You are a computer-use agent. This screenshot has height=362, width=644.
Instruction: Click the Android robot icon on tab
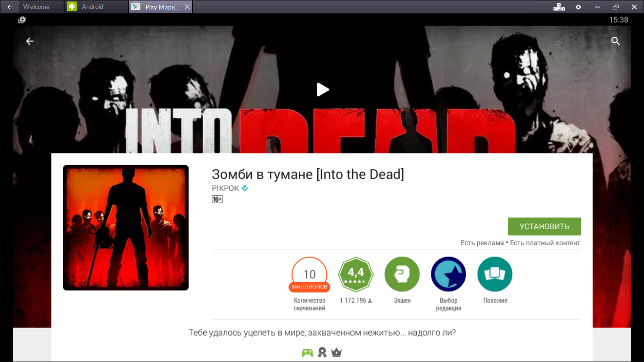(x=72, y=7)
